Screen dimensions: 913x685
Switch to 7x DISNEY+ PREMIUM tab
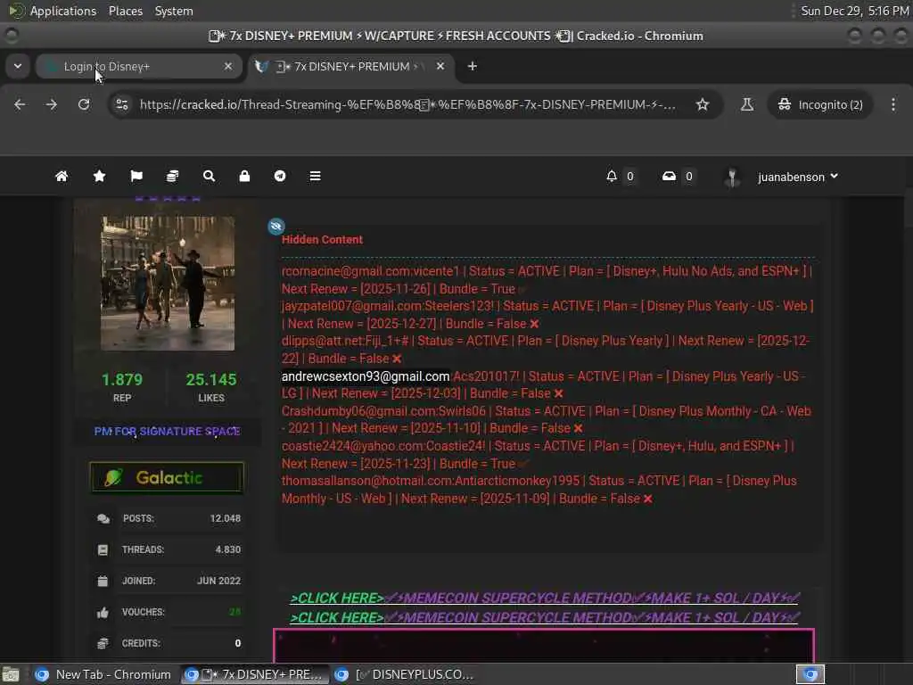point(352,66)
